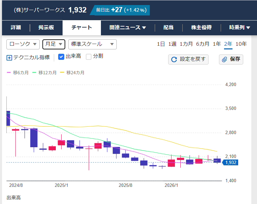
Task: Click the 設定を戻す reset button
Action: pyautogui.click(x=188, y=59)
